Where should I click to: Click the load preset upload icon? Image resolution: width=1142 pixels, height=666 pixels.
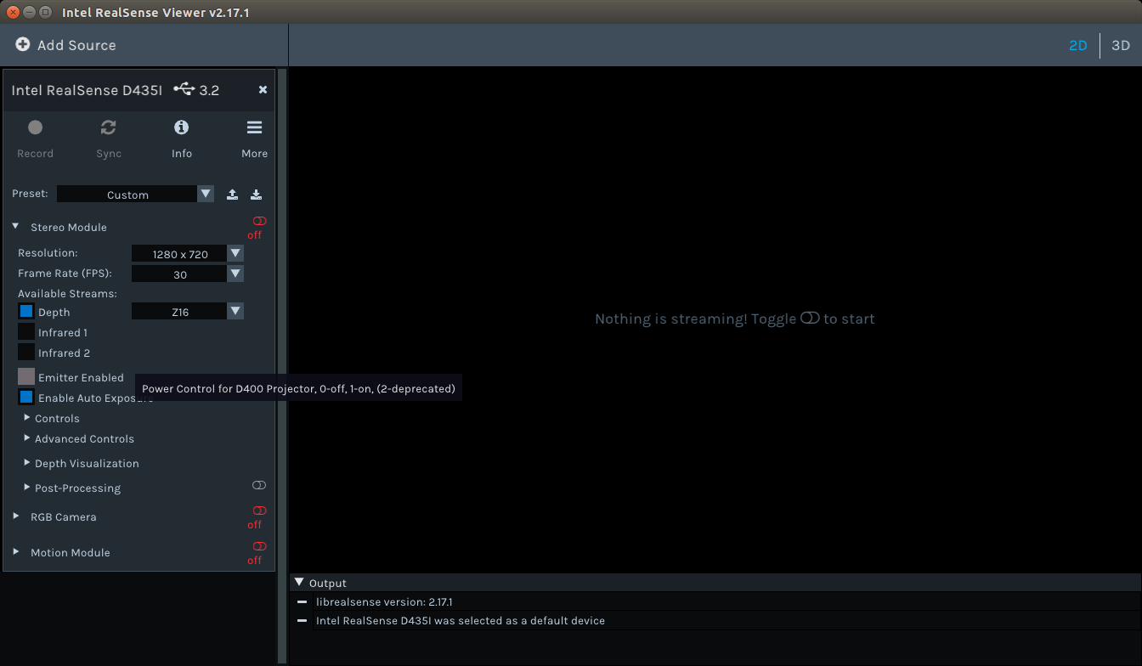click(x=232, y=195)
